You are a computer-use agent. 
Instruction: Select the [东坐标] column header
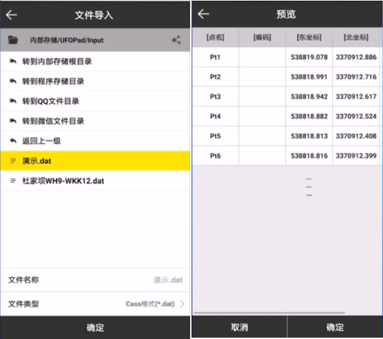[309, 37]
